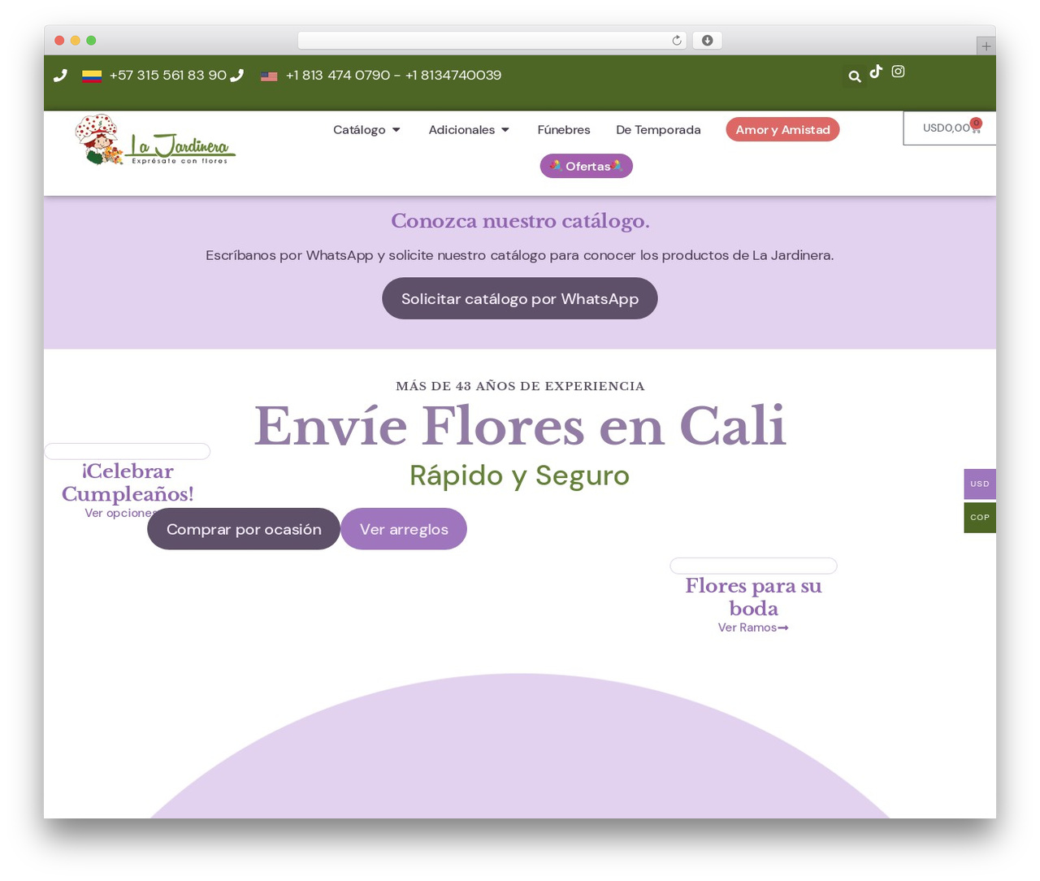Call the +1 813 474 0790 number

click(x=338, y=76)
